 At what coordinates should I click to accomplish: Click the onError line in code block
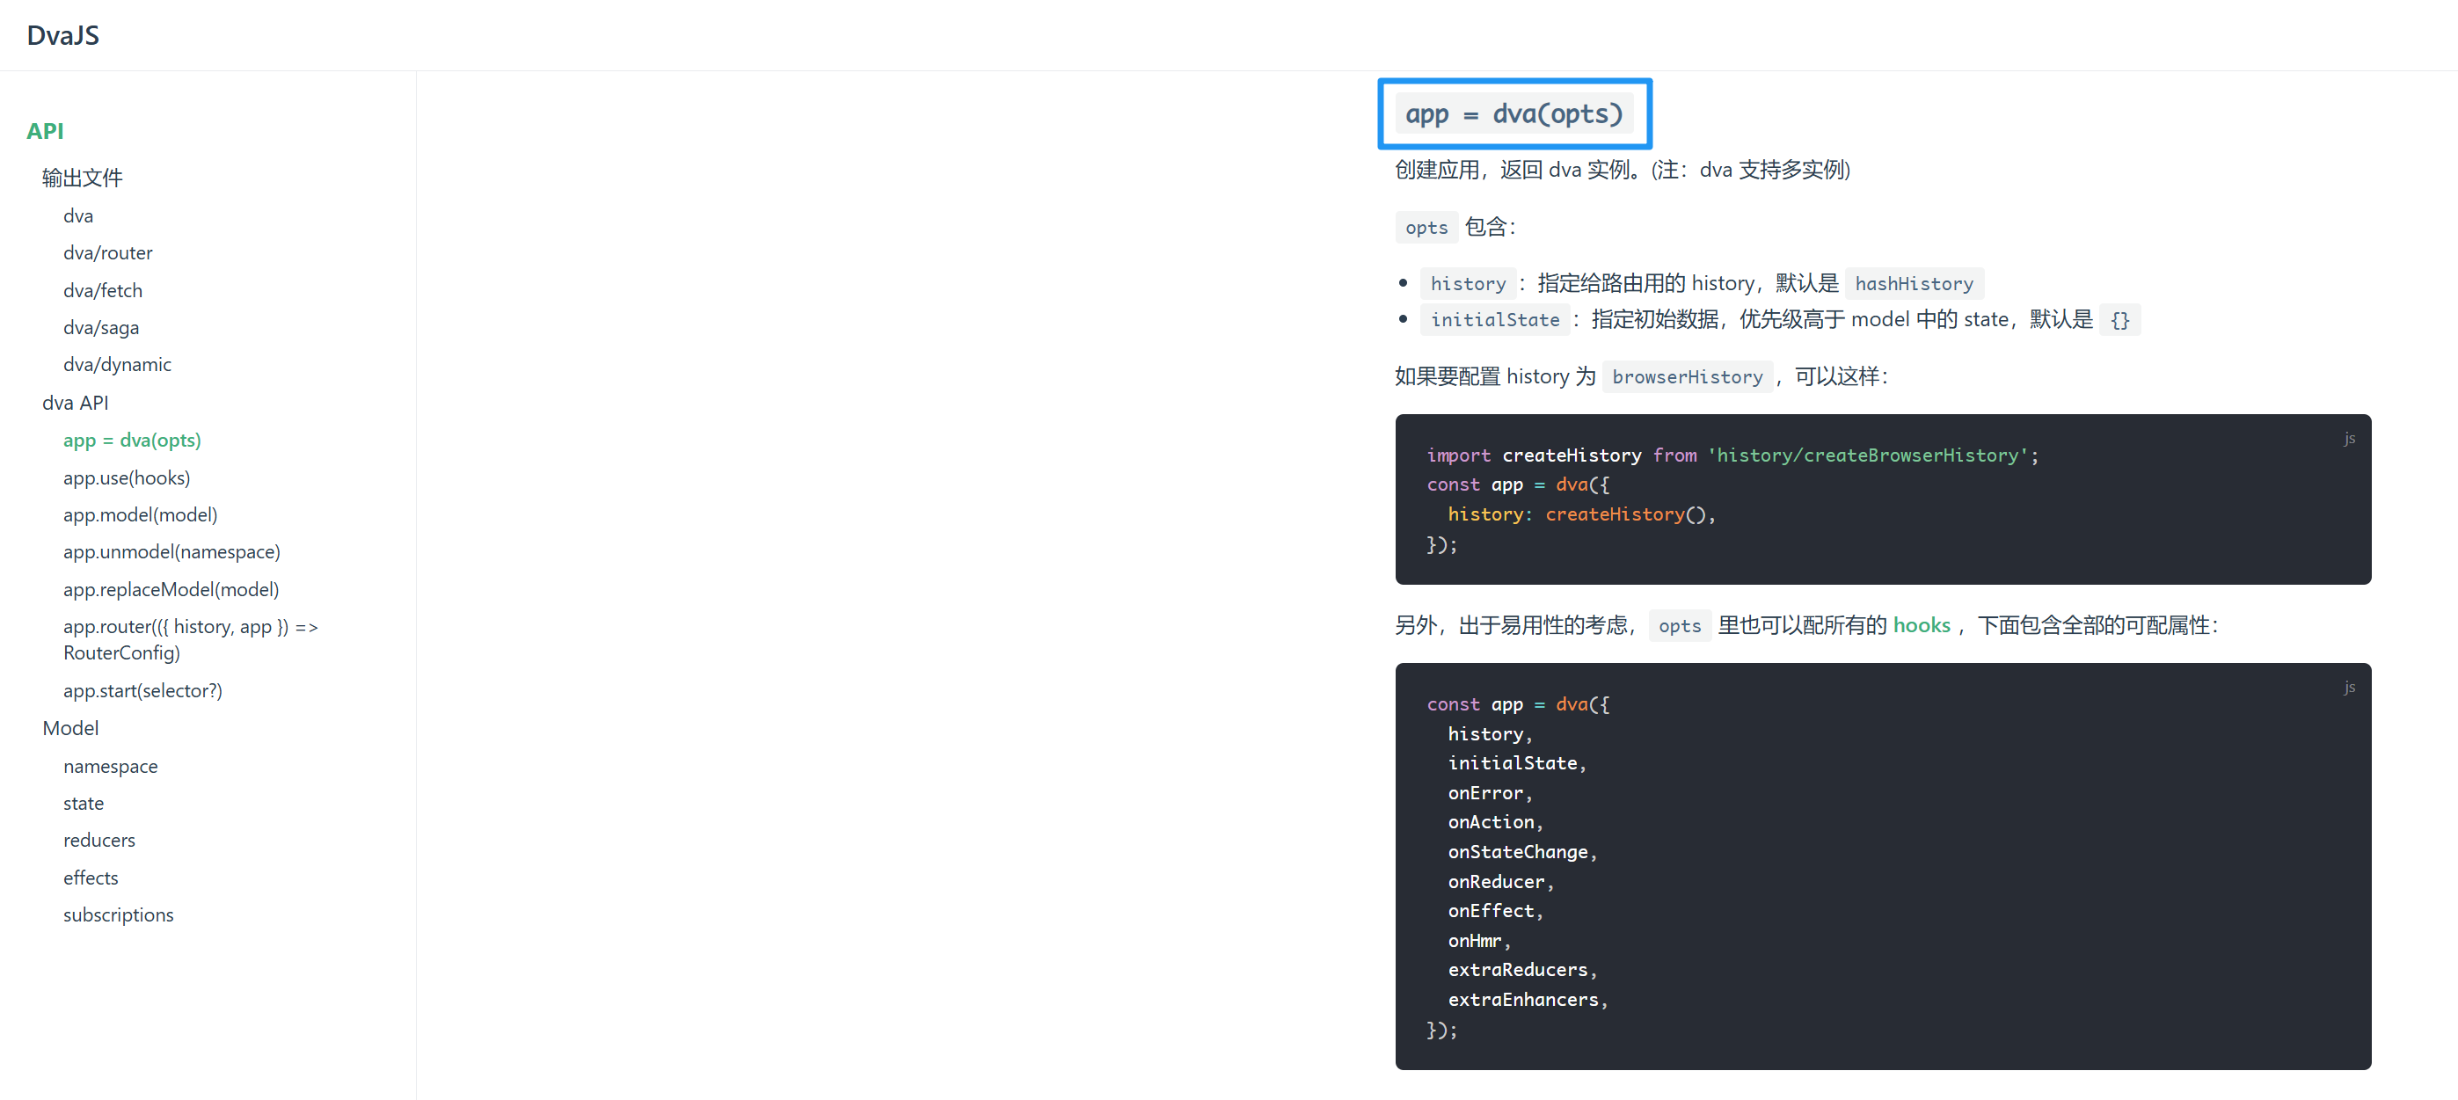coord(1490,793)
